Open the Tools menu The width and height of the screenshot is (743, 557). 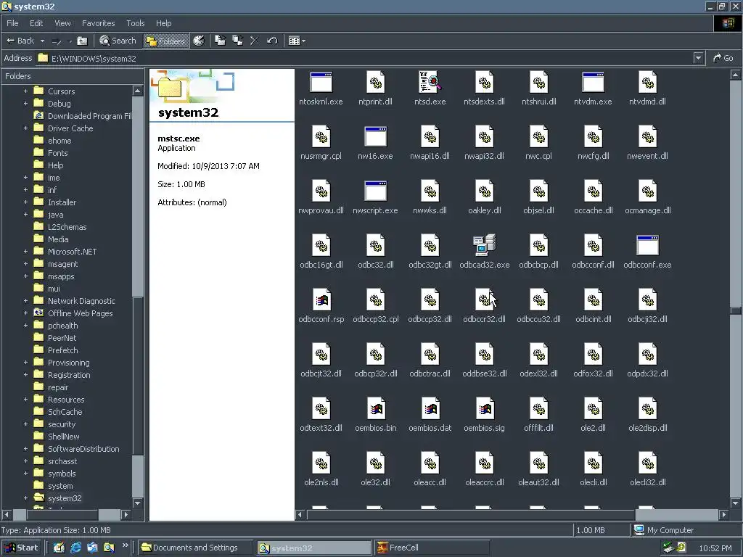(x=135, y=23)
